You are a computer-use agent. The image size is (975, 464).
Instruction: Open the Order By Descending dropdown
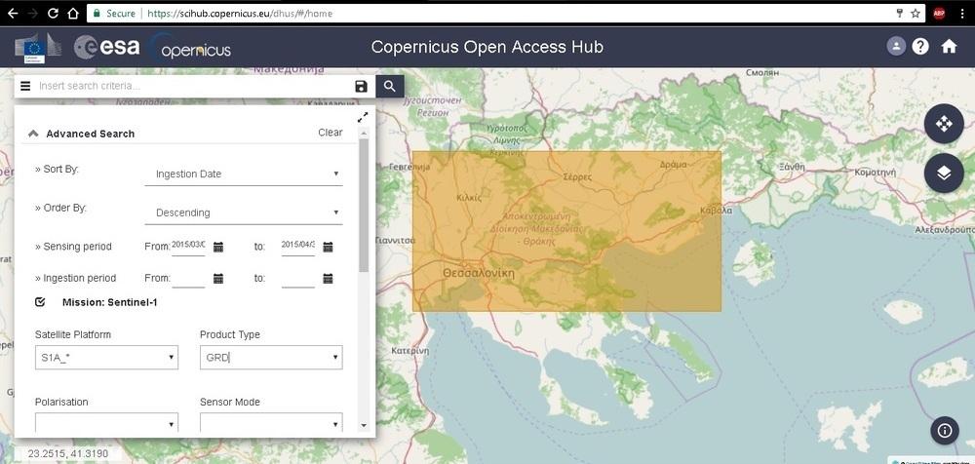(x=244, y=213)
